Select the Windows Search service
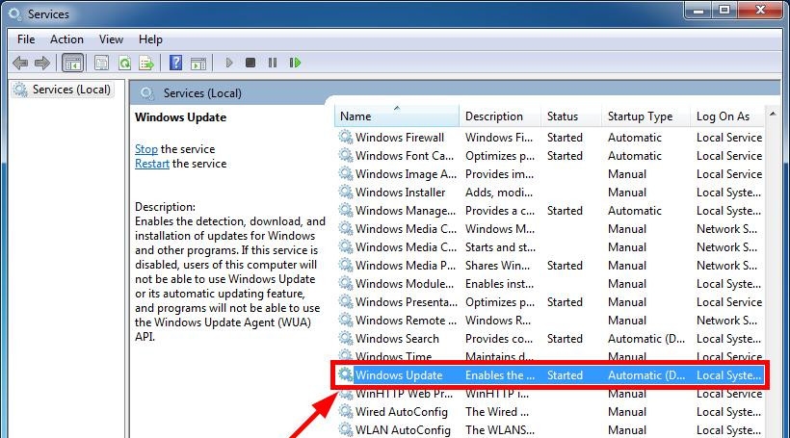The width and height of the screenshot is (790, 438). 397,339
